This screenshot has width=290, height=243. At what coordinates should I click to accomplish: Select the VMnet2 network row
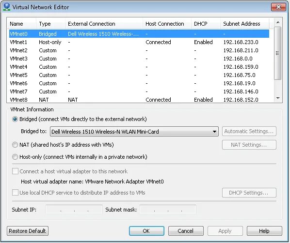[x=139, y=50]
